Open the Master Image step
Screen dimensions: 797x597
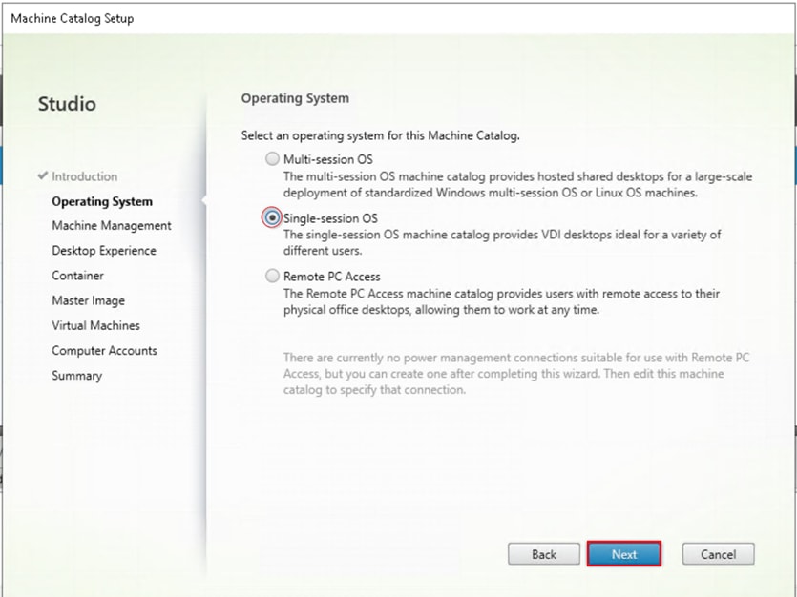point(88,300)
